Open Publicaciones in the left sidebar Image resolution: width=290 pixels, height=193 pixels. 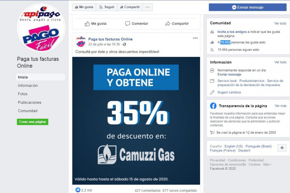29,102
